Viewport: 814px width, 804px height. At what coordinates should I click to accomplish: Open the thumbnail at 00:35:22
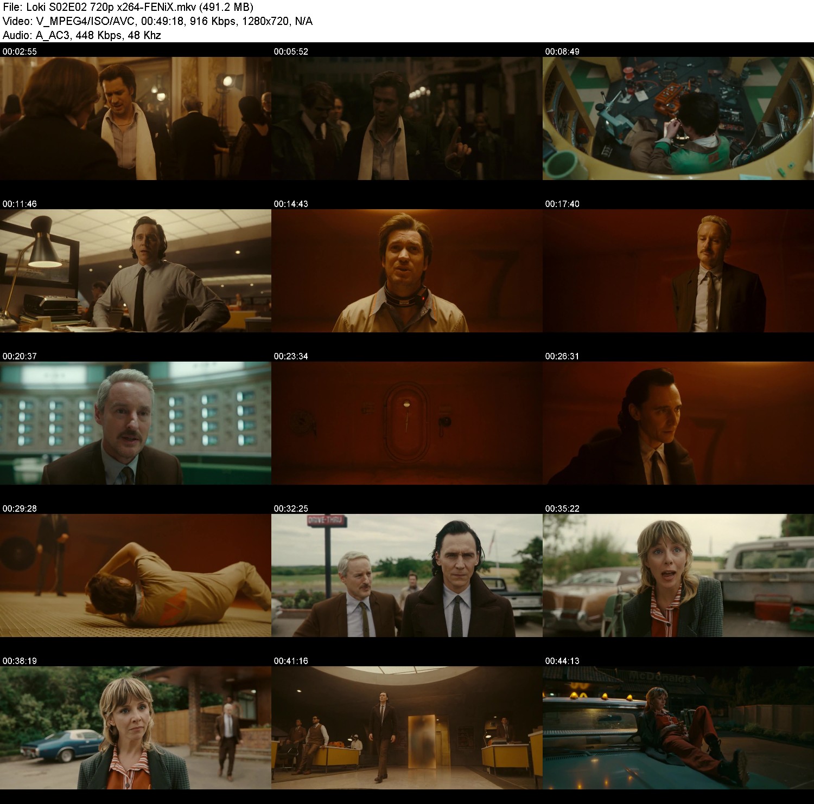click(x=678, y=575)
